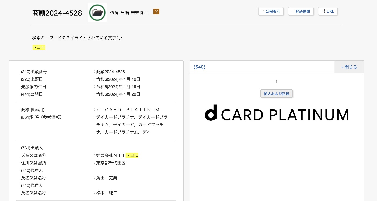Click the d CARD PLATINUM trademark image
This screenshot has height=201, width=377.
coord(277,113)
